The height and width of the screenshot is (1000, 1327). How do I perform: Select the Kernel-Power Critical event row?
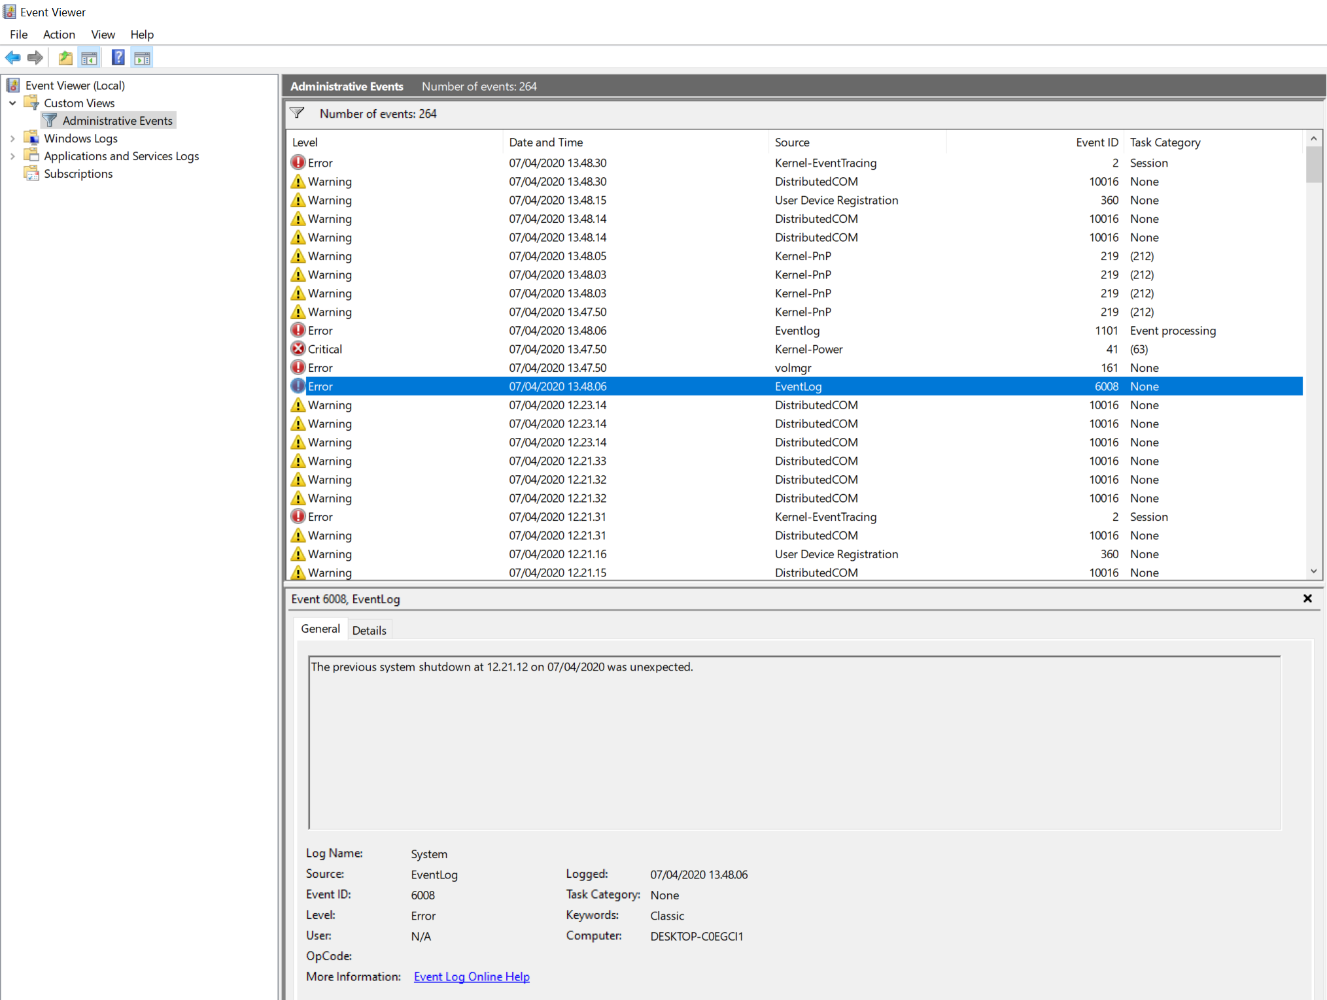point(796,349)
